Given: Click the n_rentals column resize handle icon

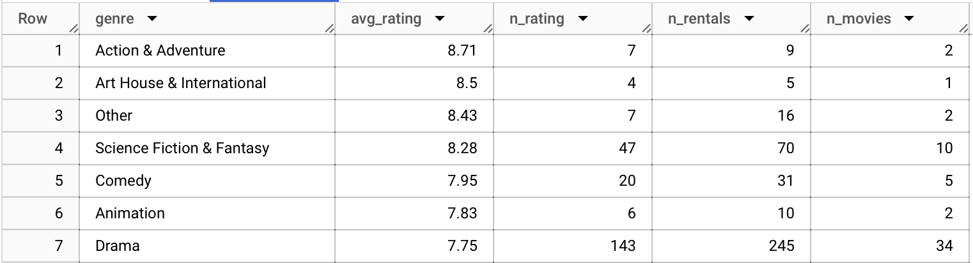Looking at the screenshot, I should click(805, 28).
